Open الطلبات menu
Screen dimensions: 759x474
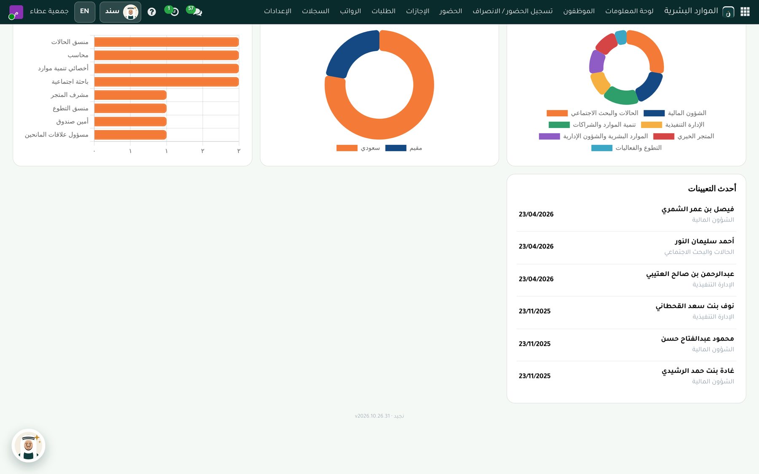point(383,11)
